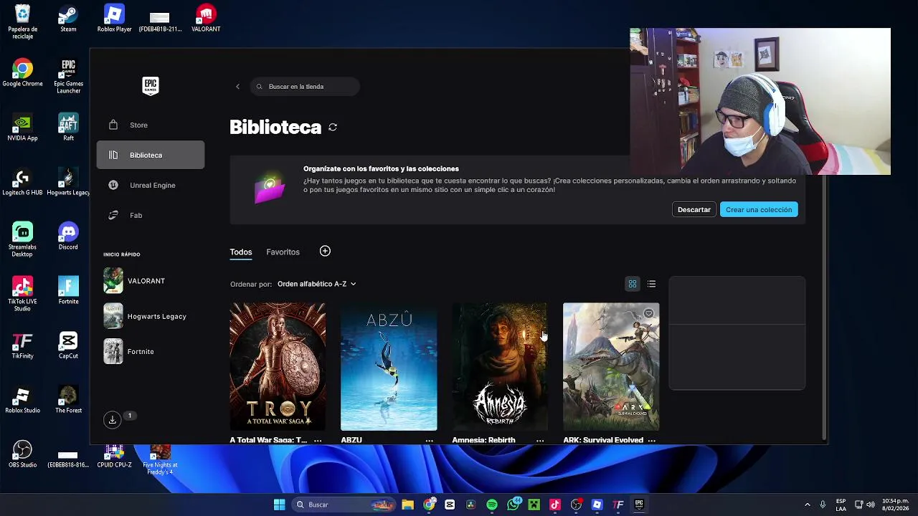Click 'Crear una colección' button

759,209
